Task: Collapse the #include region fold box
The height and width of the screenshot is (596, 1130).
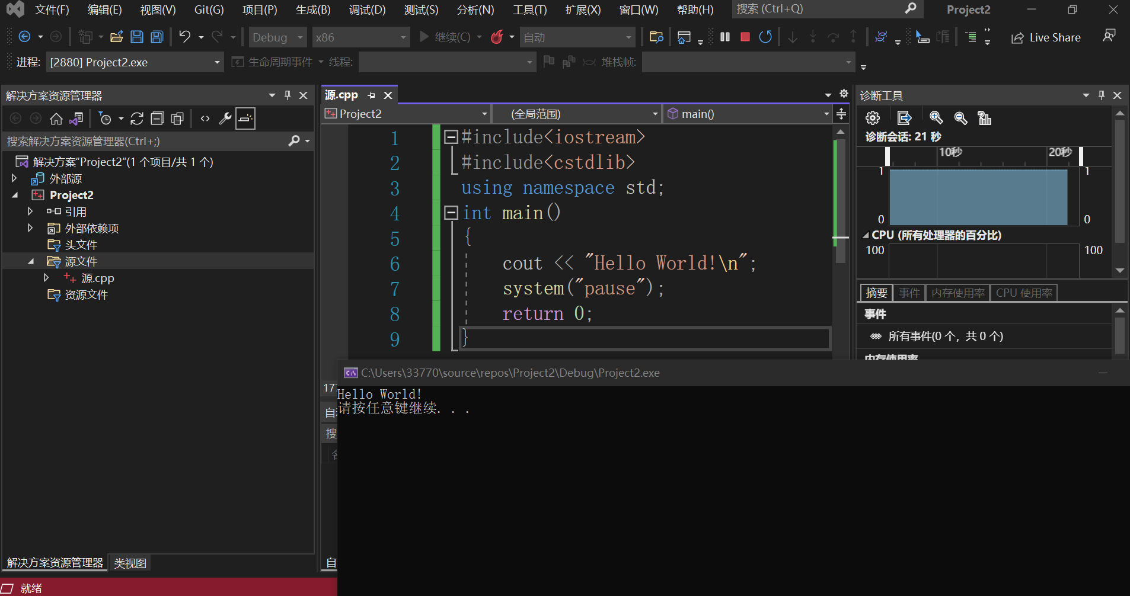Action: coord(451,137)
